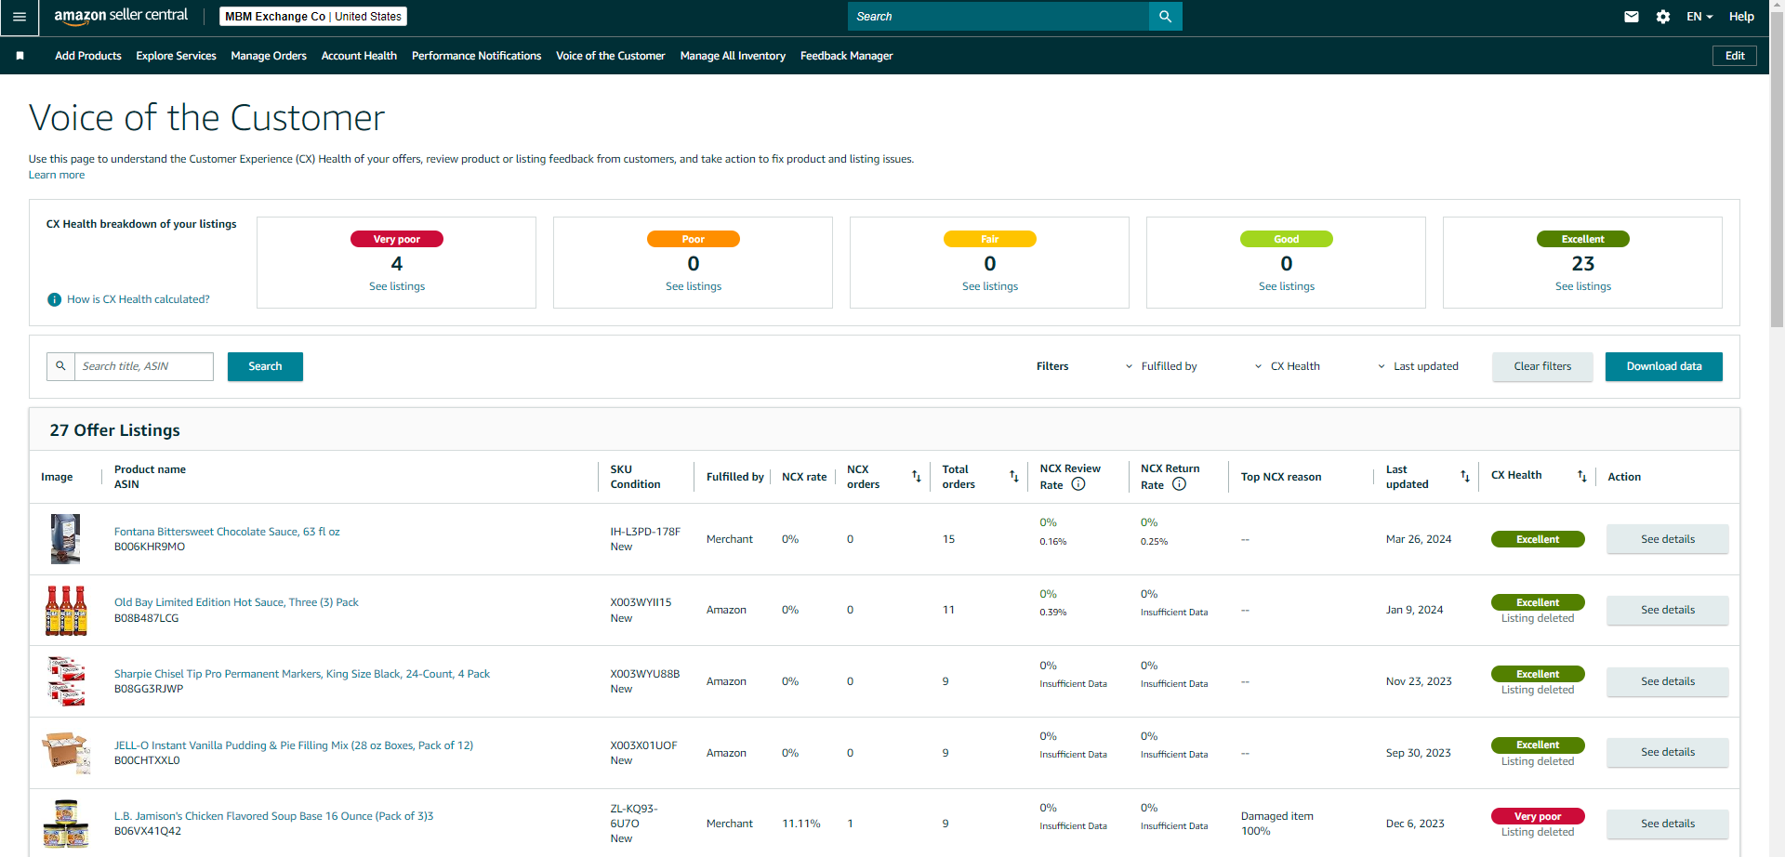Open the messages envelope icon

(1632, 17)
